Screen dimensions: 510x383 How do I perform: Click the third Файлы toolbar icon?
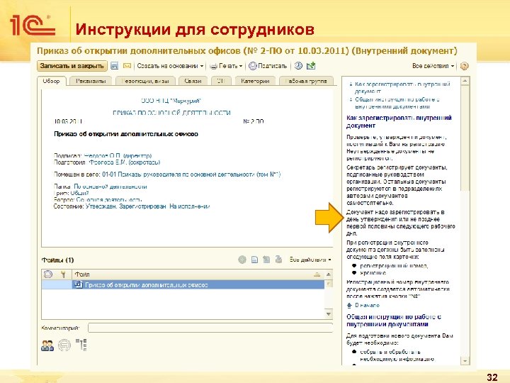[x=266, y=260]
